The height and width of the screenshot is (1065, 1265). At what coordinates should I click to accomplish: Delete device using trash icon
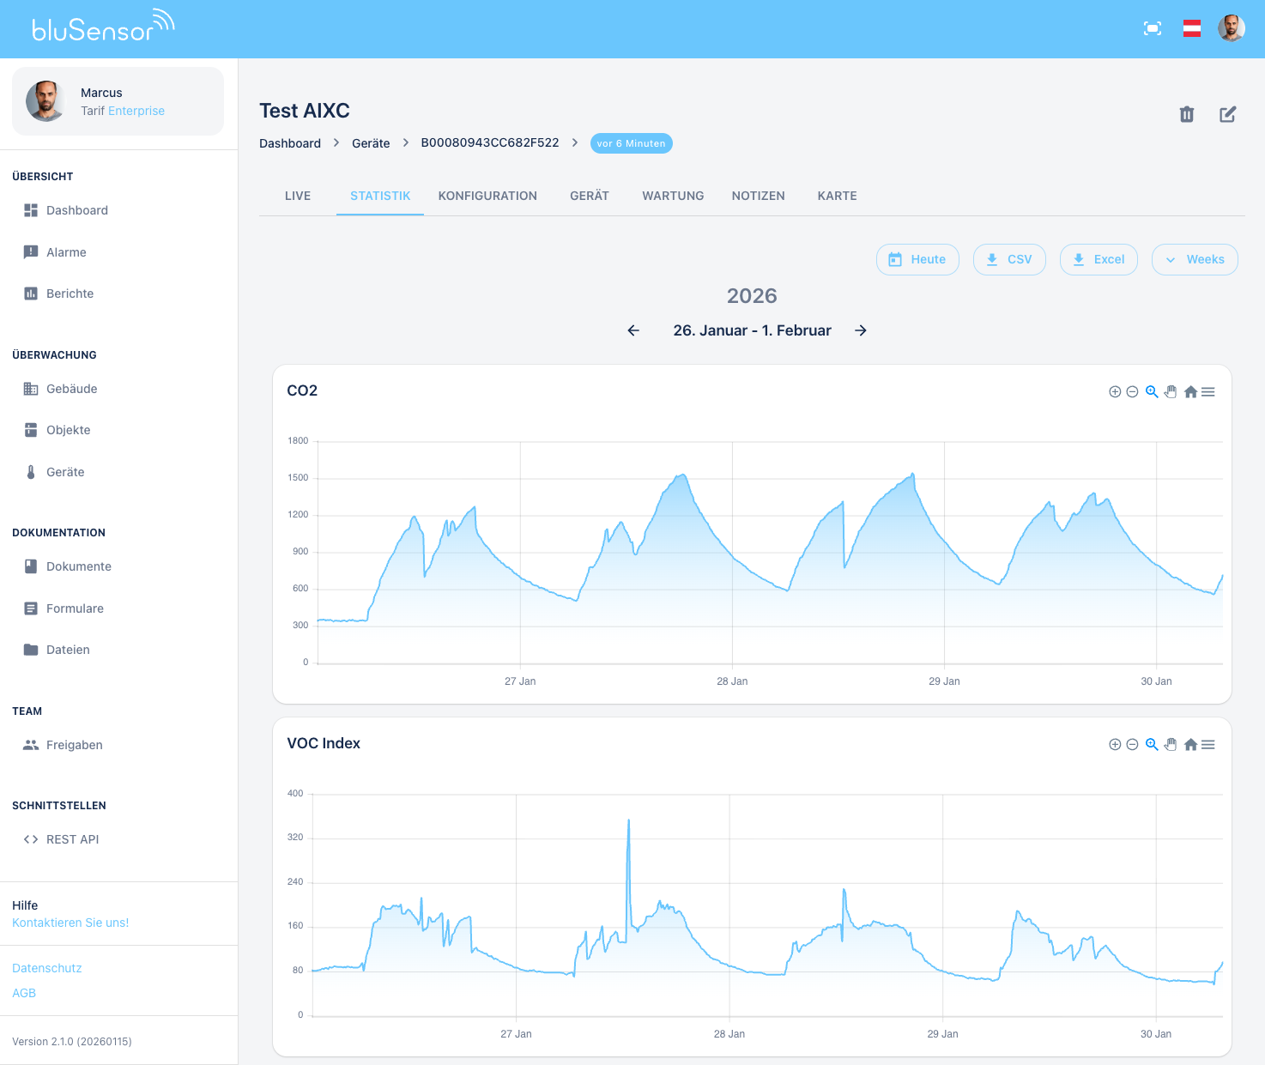1187,113
